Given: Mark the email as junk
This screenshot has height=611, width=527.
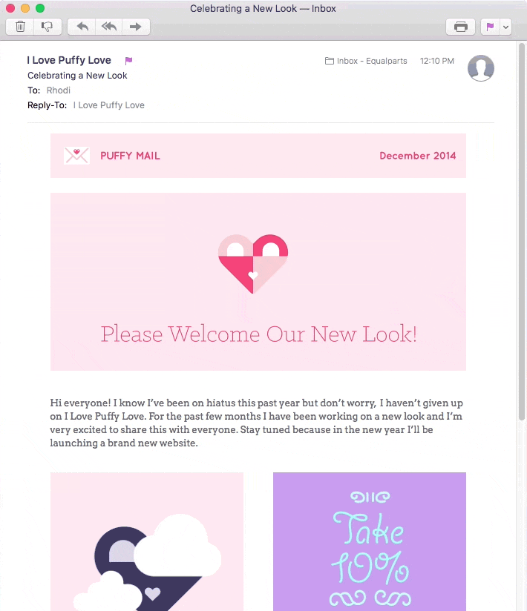Looking at the screenshot, I should pos(47,27).
